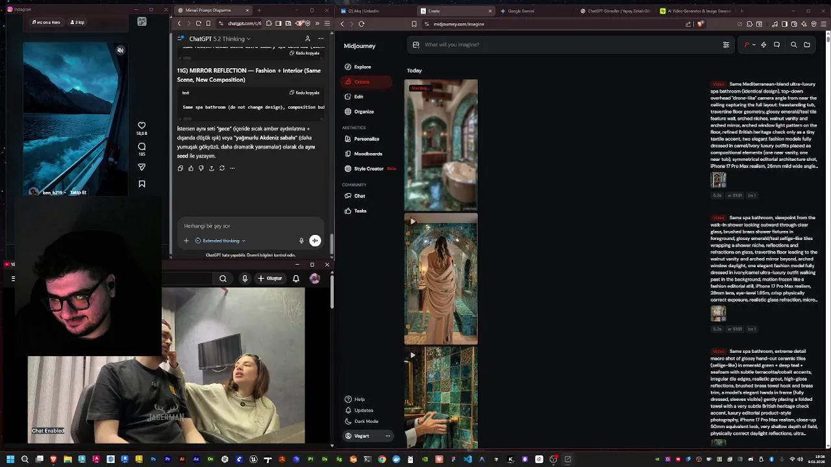Open Personalize under Aesthetics
This screenshot has width=831, height=467.
[x=362, y=139]
